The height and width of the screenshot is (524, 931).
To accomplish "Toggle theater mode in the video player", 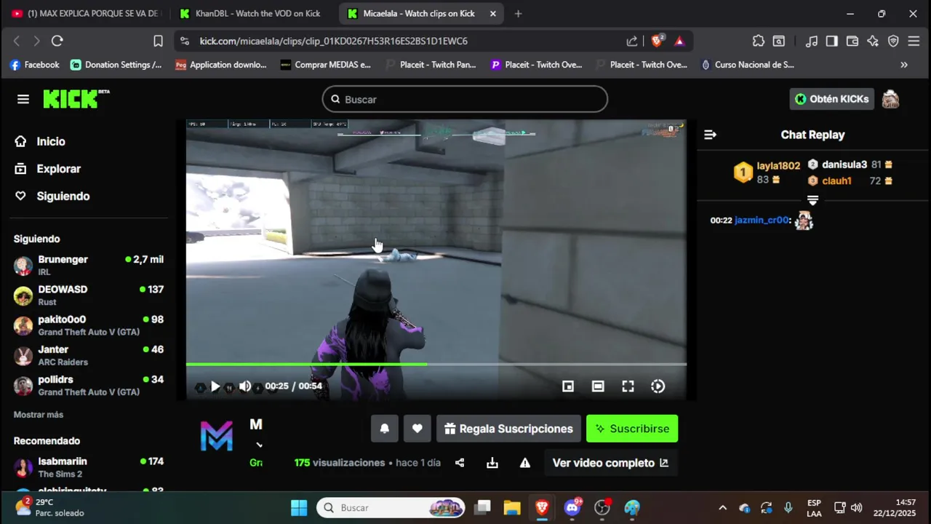I will (598, 386).
